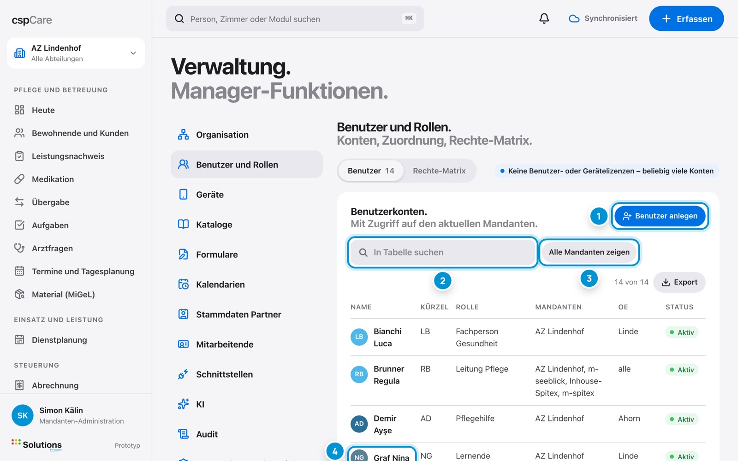This screenshot has height=461, width=738.
Task: Expand the AZ Lindenhof location selector
Action: click(76, 53)
